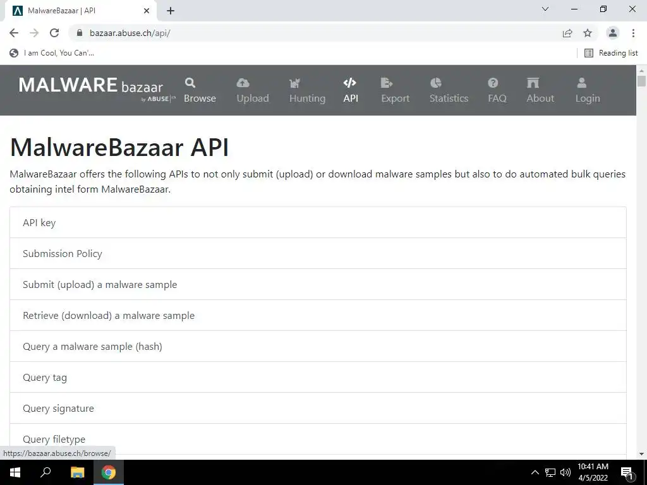The image size is (647, 485).
Task: Open the Reading list panel
Action: click(611, 53)
